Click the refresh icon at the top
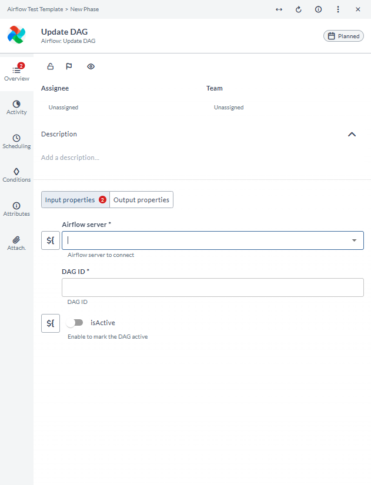 coord(298,9)
